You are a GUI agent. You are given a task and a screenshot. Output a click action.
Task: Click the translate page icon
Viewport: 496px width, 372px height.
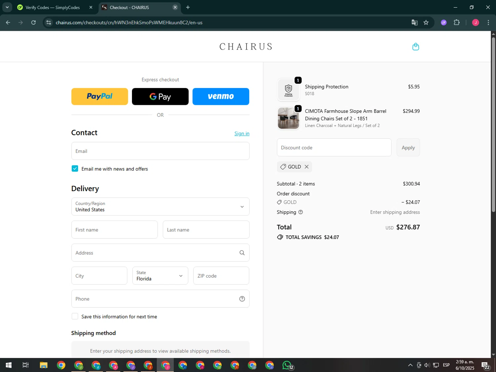coord(414,22)
